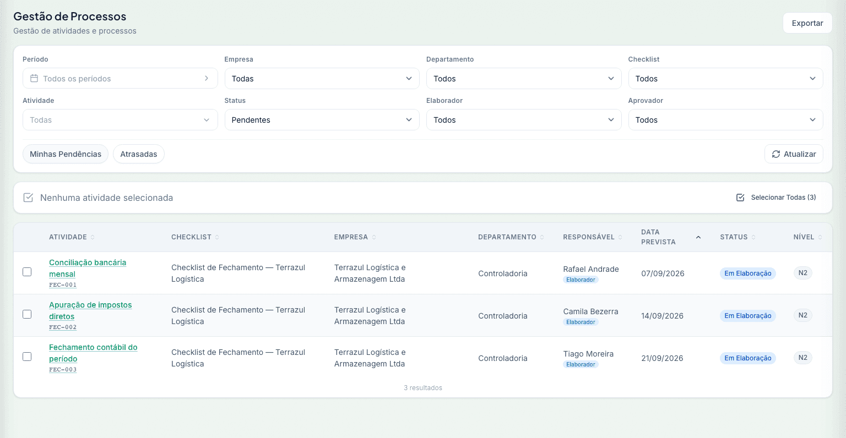Expand the Elaborador dropdown
Screen dimensions: 846x438
tap(524, 120)
